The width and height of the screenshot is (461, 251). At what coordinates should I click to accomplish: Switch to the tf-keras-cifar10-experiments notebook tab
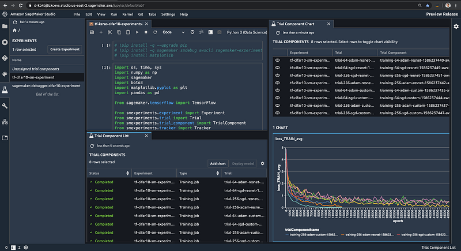click(x=119, y=24)
